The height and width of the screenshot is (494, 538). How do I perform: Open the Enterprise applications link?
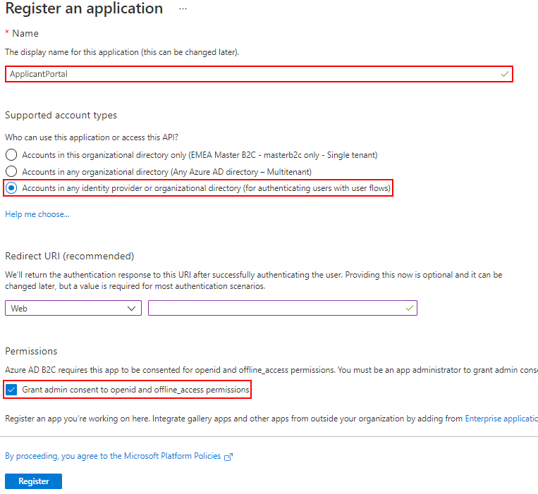click(501, 419)
